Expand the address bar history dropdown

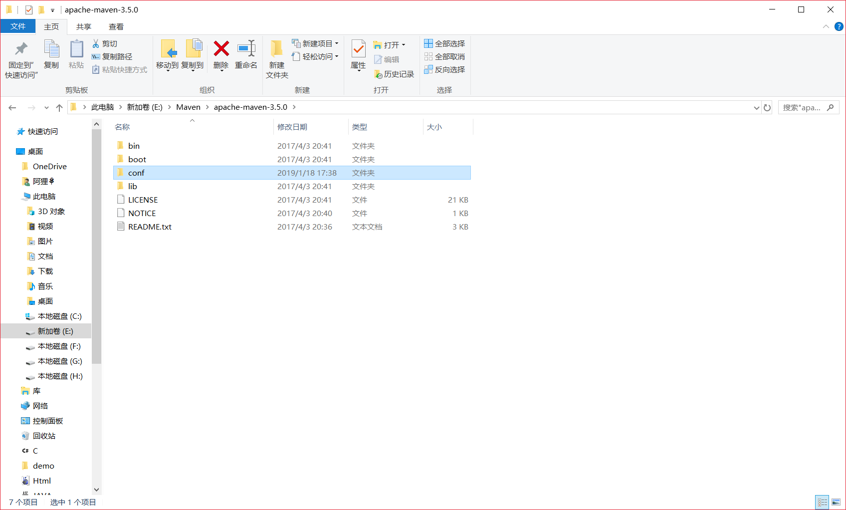pyautogui.click(x=756, y=108)
